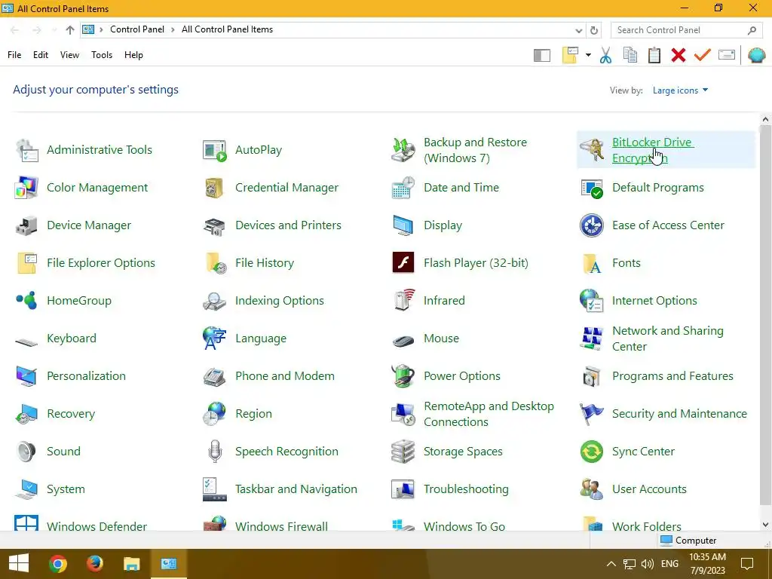Open the Help menu
The height and width of the screenshot is (579, 772).
[133, 55]
